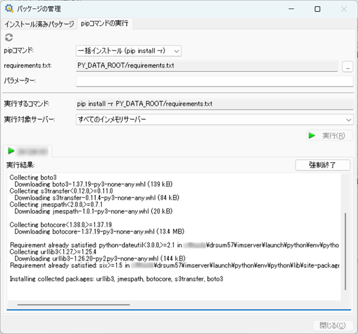Select the running task tab with green arrow
Viewport: 358px width, 334px height.
(x=28, y=151)
